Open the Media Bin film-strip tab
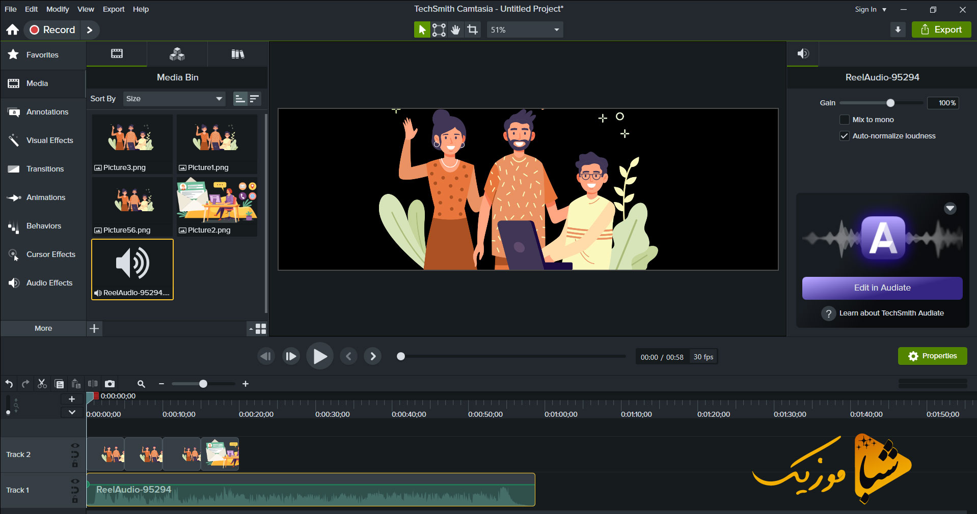This screenshot has width=977, height=514. pyautogui.click(x=117, y=53)
